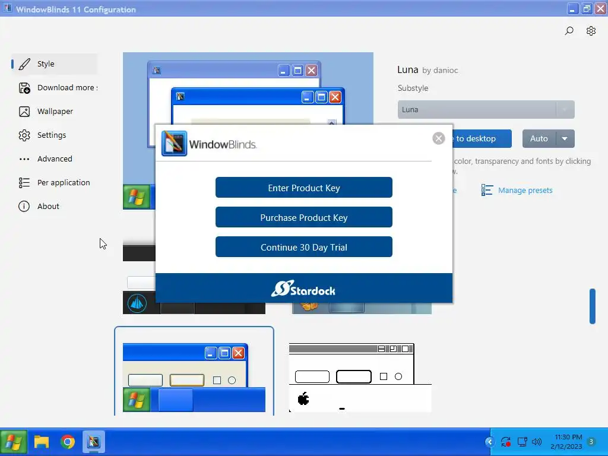The width and height of the screenshot is (608, 456).
Task: Select the Style sidebar item
Action: [x=54, y=64]
